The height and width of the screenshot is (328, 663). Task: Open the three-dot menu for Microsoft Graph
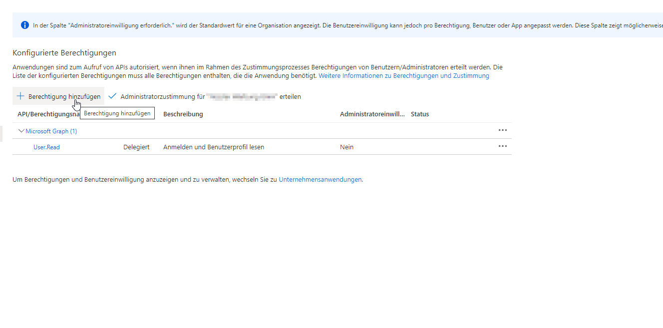(502, 130)
